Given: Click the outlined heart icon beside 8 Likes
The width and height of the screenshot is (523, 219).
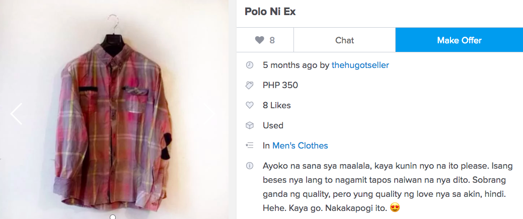Looking at the screenshot, I should 250,105.
